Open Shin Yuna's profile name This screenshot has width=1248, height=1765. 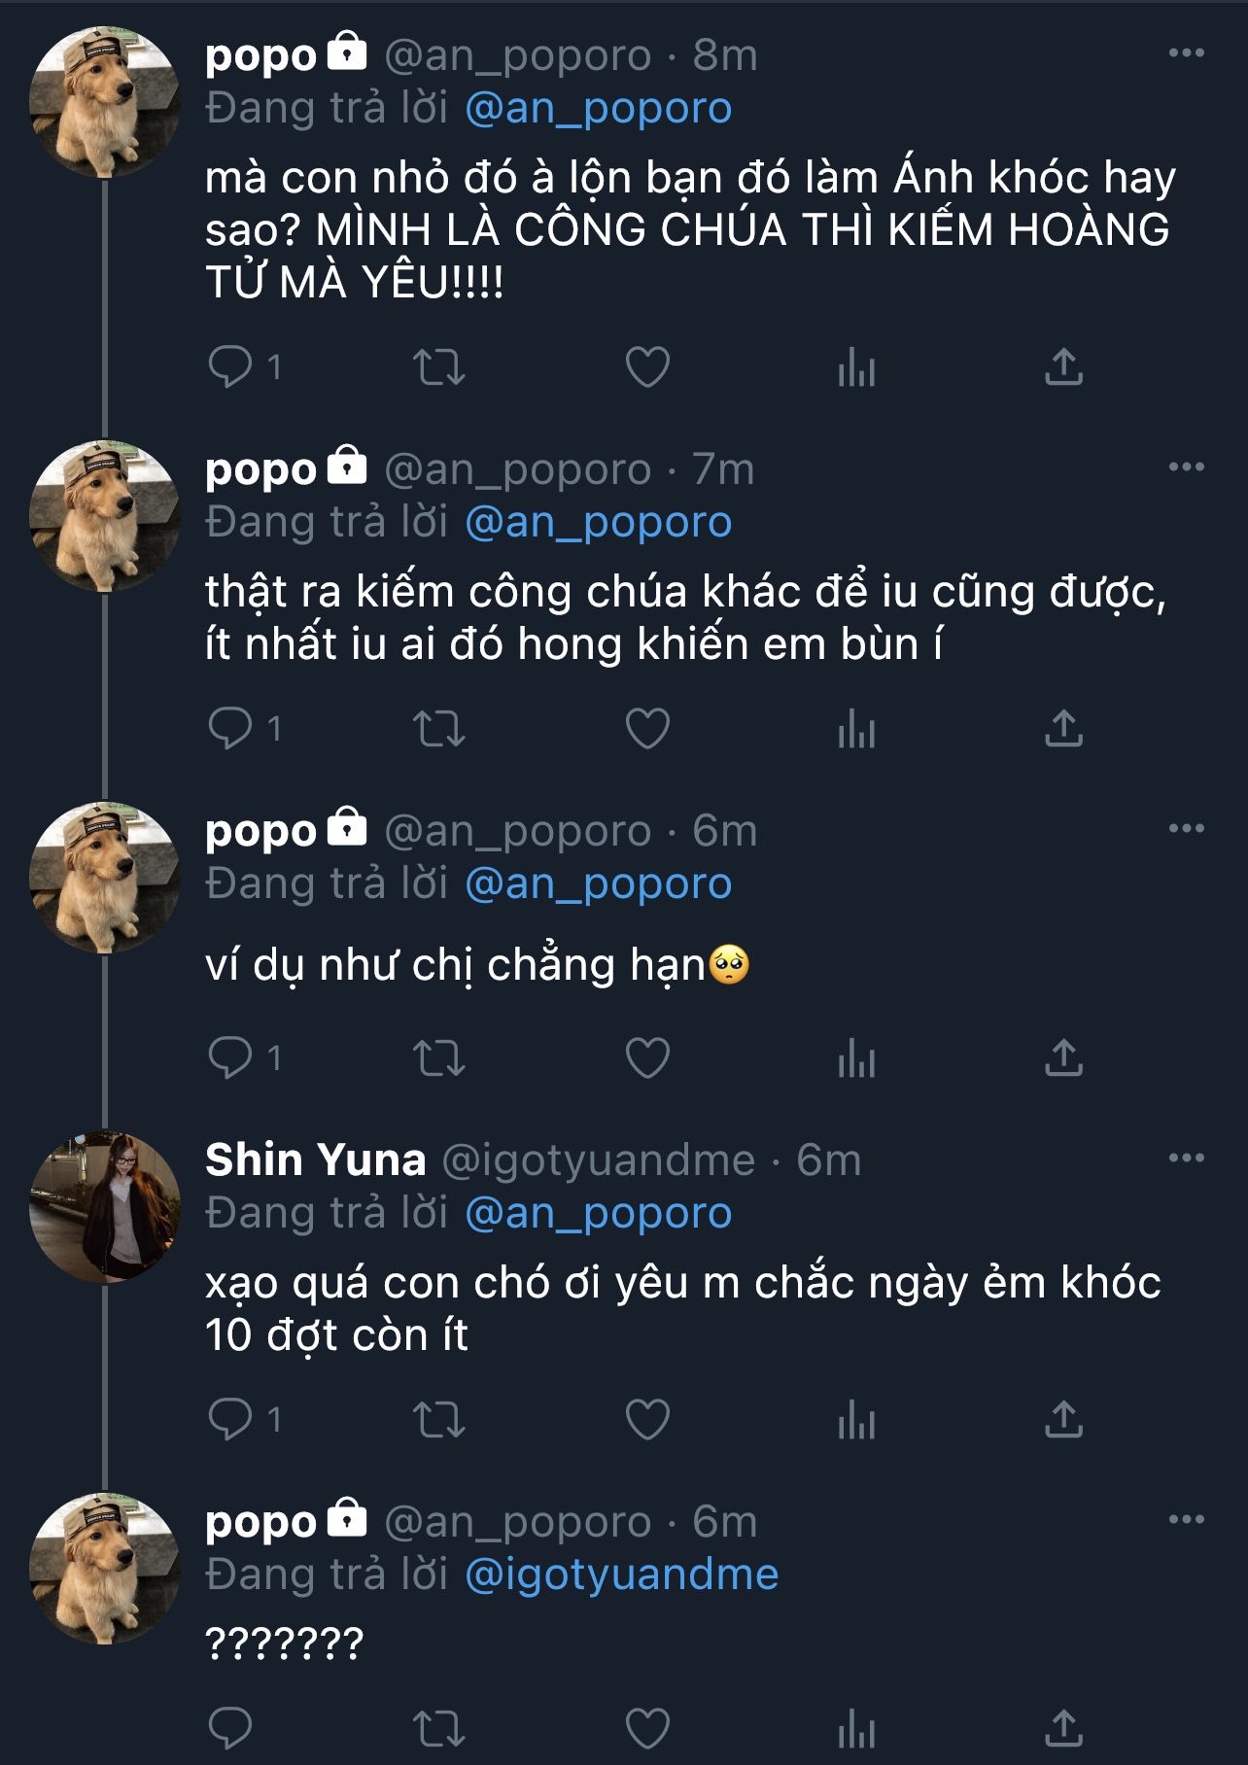(316, 1159)
